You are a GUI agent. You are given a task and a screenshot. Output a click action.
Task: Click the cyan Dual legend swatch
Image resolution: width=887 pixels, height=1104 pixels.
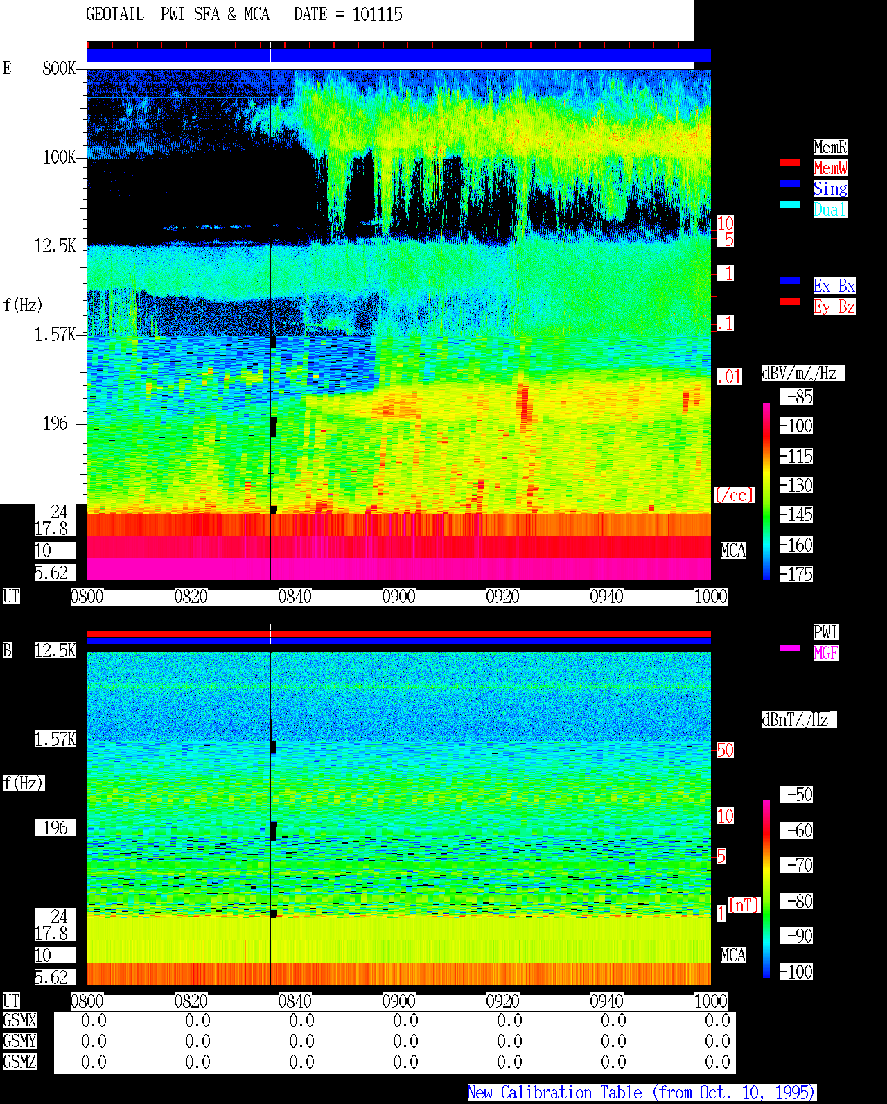pos(790,205)
